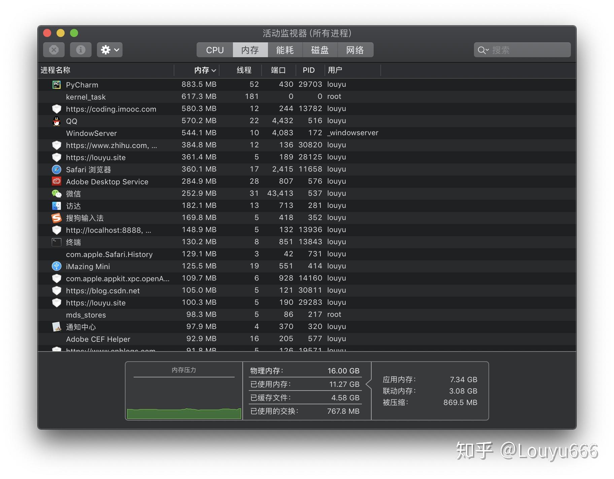Screen dimensions: 614x479
Task: Click the 终端 terminal icon
Action: (x=57, y=242)
